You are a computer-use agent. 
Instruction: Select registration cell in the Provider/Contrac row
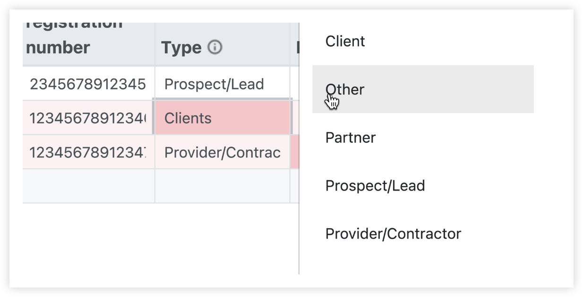(x=88, y=152)
